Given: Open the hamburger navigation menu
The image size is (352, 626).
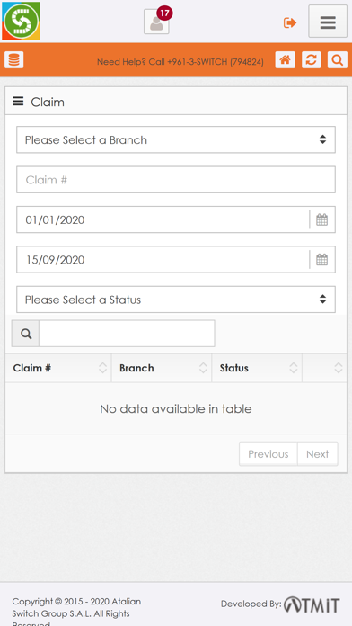Looking at the screenshot, I should [x=328, y=22].
